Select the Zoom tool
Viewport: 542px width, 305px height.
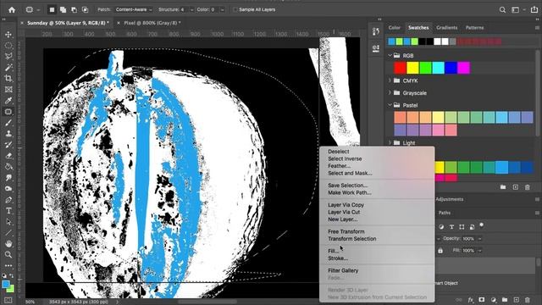pos(8,255)
